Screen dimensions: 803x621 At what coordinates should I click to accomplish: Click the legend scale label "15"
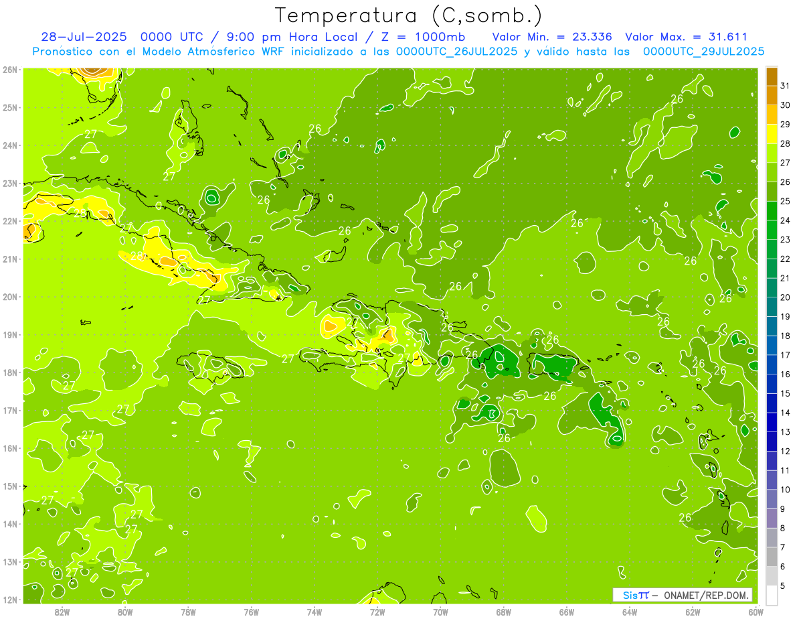coord(785,394)
